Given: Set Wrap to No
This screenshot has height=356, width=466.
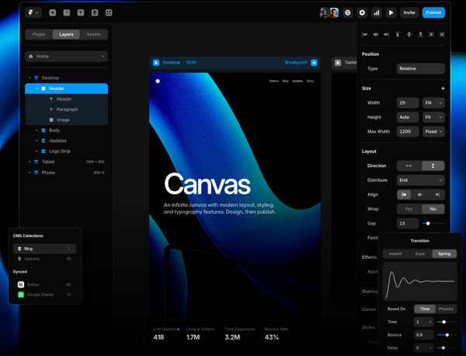Looking at the screenshot, I should 433,209.
